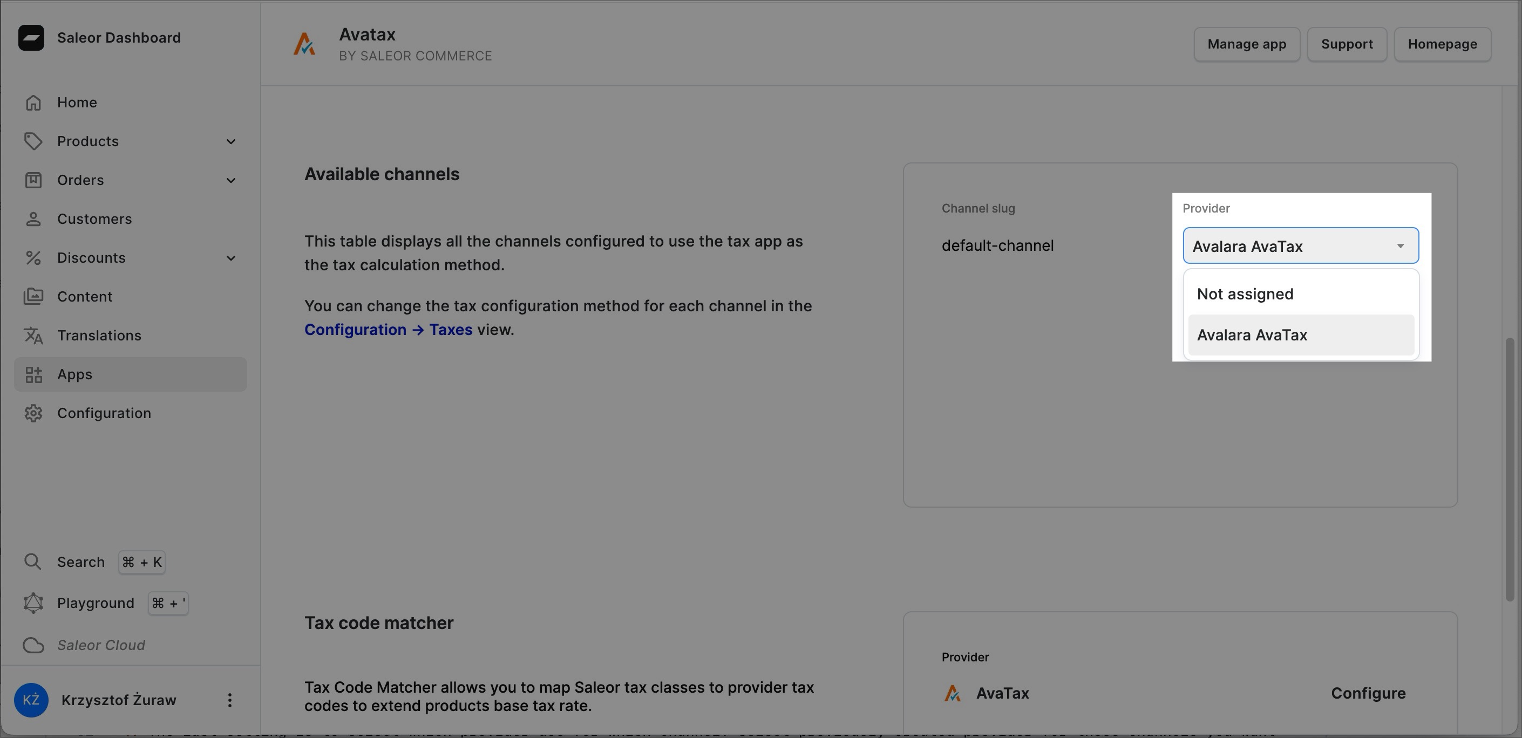Click the Search magnifier icon

pos(33,562)
